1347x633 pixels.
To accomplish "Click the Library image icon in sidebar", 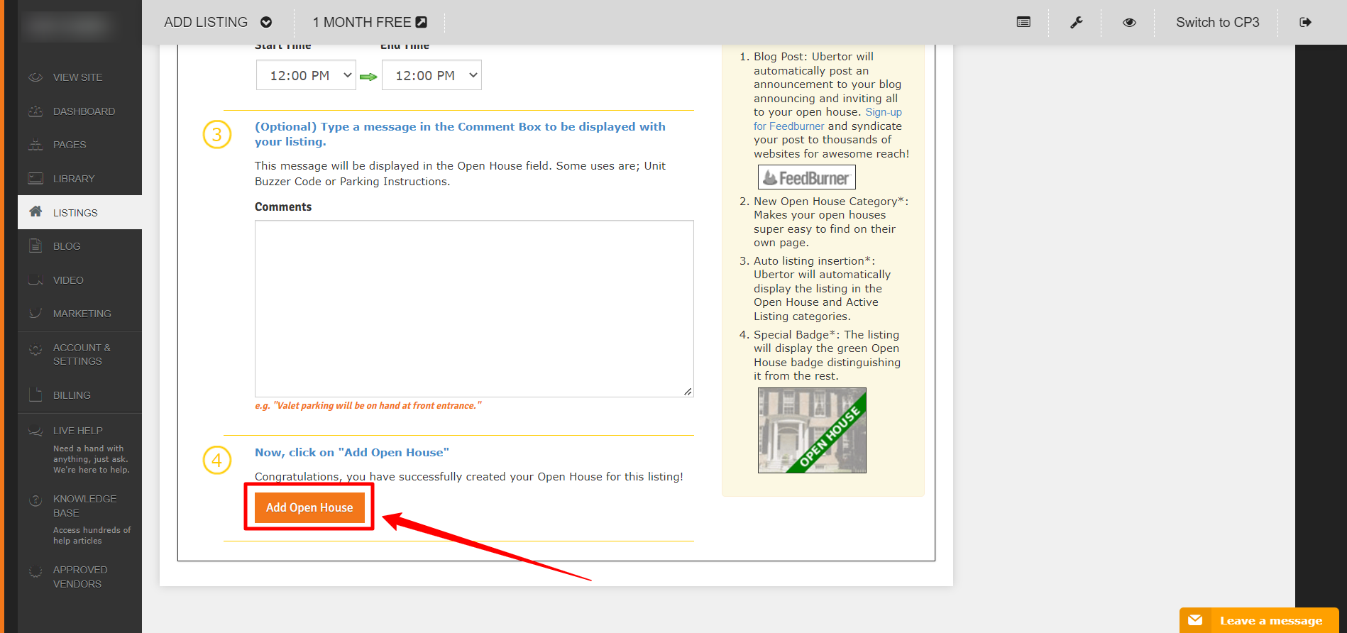I will 35,178.
